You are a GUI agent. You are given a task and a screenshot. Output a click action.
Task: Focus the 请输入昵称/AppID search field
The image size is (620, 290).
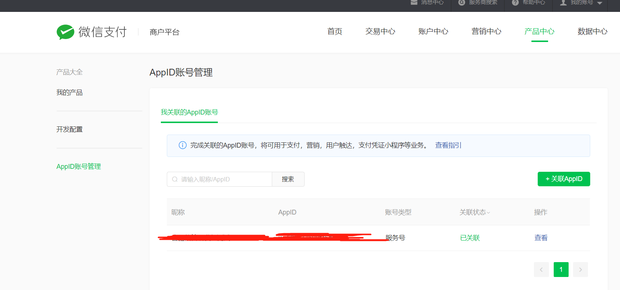(219, 179)
